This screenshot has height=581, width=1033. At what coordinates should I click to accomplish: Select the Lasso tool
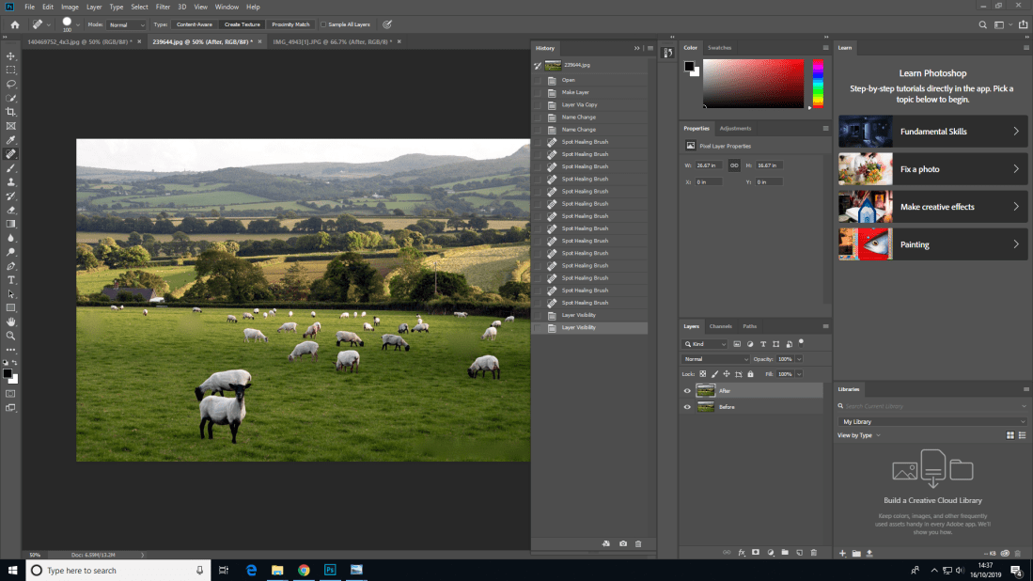[11, 84]
